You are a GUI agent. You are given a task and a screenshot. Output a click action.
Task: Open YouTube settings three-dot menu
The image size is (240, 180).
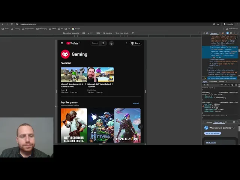click(x=126, y=43)
